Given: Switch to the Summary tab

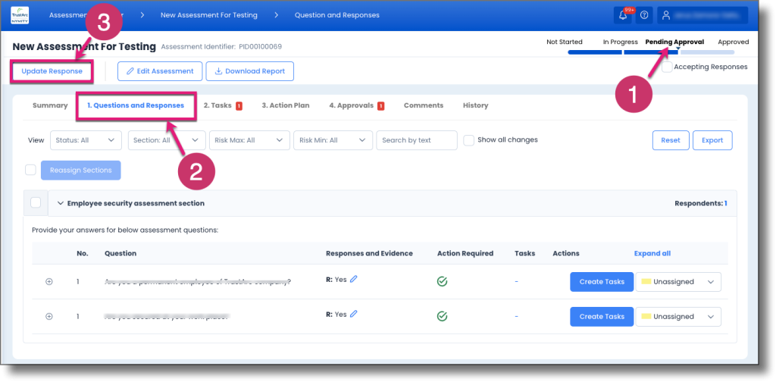Looking at the screenshot, I should point(50,105).
